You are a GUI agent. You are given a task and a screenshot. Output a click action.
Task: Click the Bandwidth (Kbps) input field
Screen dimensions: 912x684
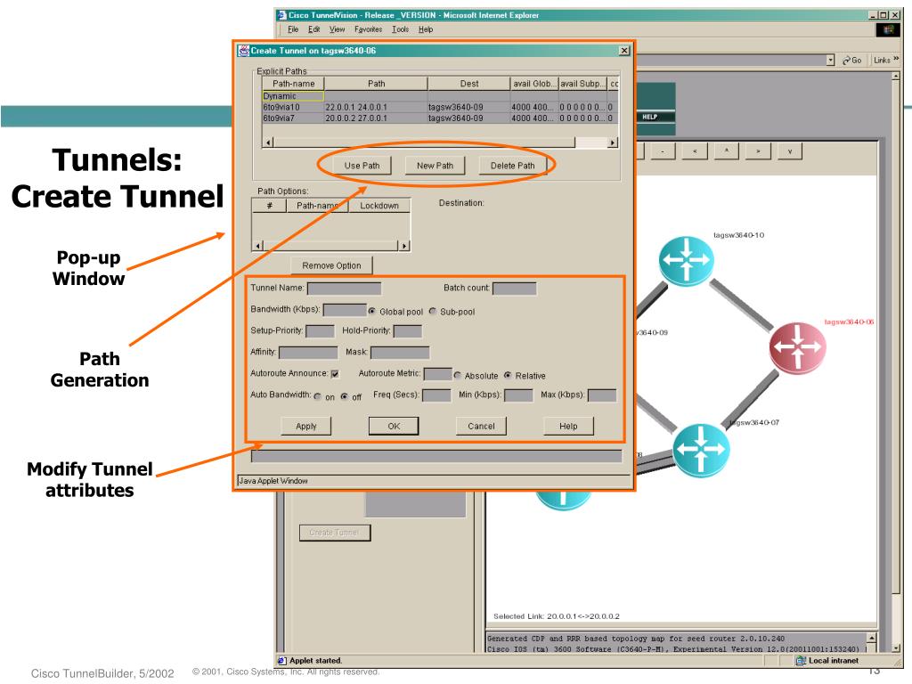tap(345, 310)
